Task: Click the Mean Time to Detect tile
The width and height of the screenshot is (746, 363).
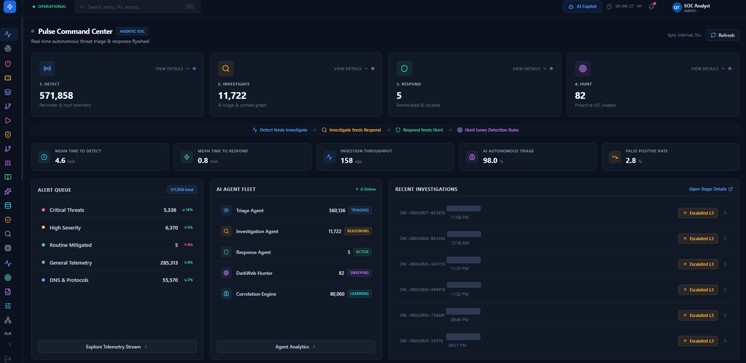Action: point(100,157)
